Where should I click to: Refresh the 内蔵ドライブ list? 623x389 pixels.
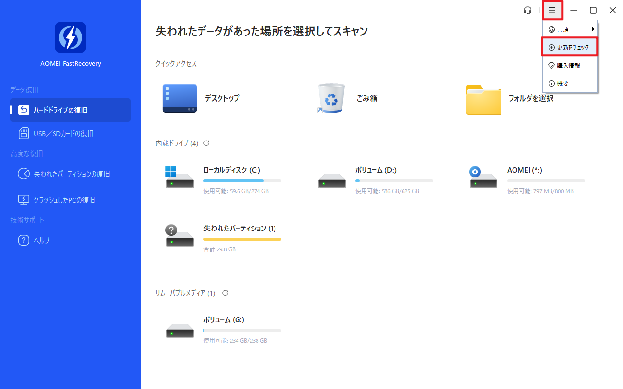point(206,143)
